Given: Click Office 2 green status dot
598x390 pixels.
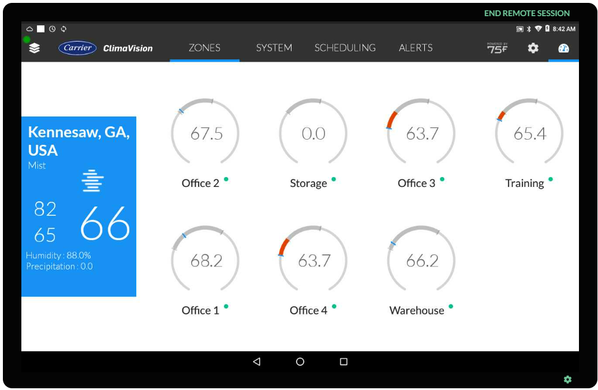Looking at the screenshot, I should [x=226, y=179].
